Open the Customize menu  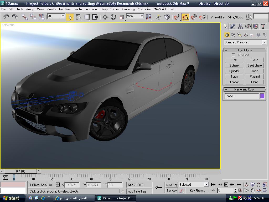(144, 9)
